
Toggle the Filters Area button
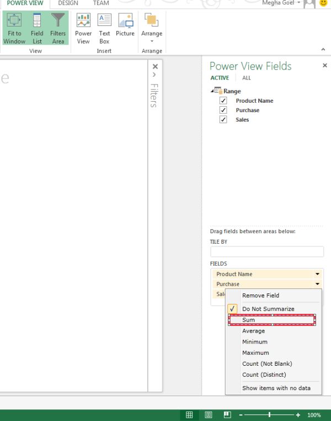pyautogui.click(x=58, y=28)
